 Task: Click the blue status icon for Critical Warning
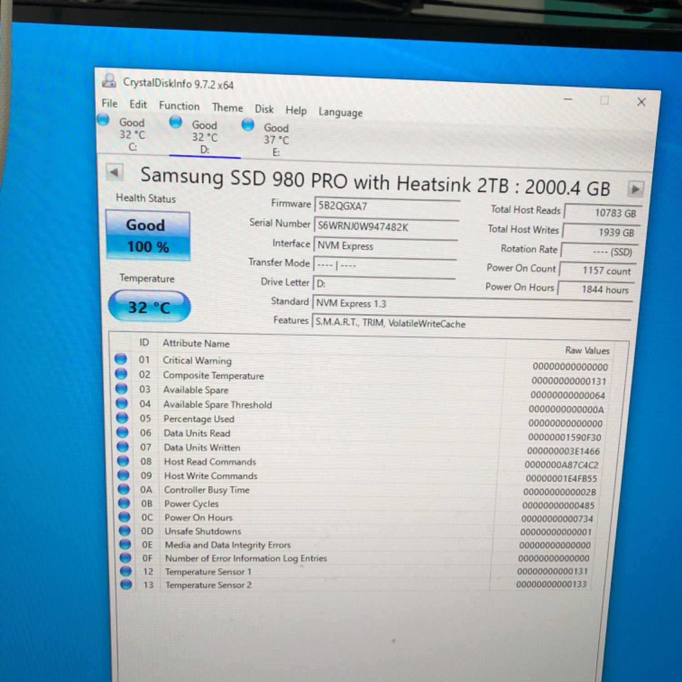pyautogui.click(x=120, y=359)
